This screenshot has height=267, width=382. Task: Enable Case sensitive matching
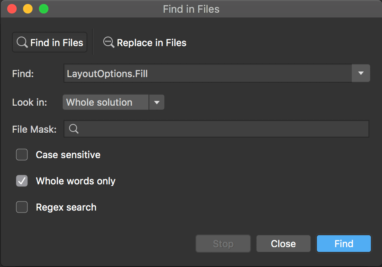coord(22,155)
